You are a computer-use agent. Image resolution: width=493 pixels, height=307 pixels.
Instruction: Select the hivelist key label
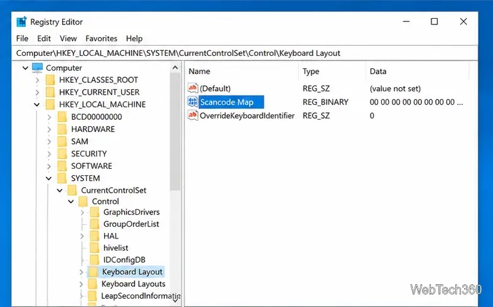tap(115, 248)
